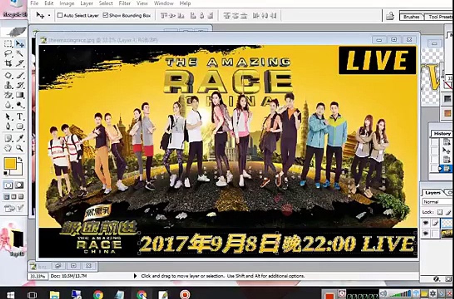454x299 pixels.
Task: Open the Move tool preset picker arrow
Action: click(x=49, y=15)
